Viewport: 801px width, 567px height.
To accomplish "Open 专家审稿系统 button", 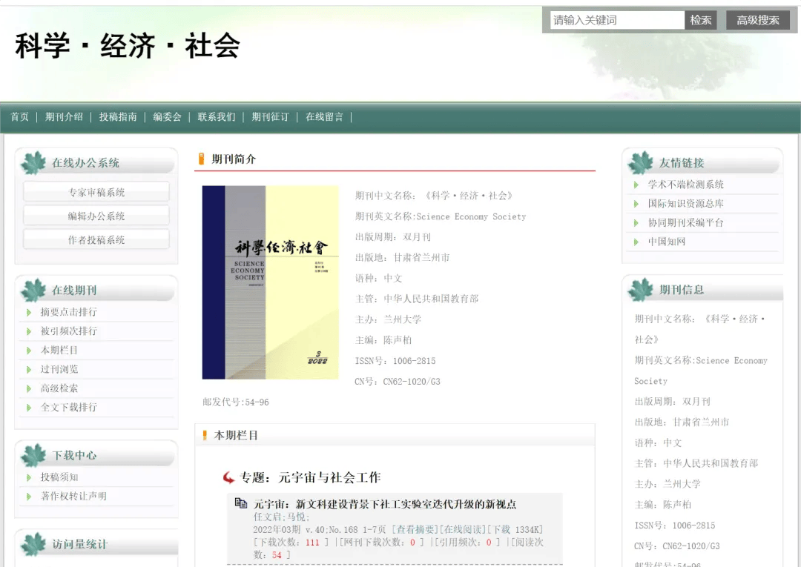I will click(x=96, y=193).
